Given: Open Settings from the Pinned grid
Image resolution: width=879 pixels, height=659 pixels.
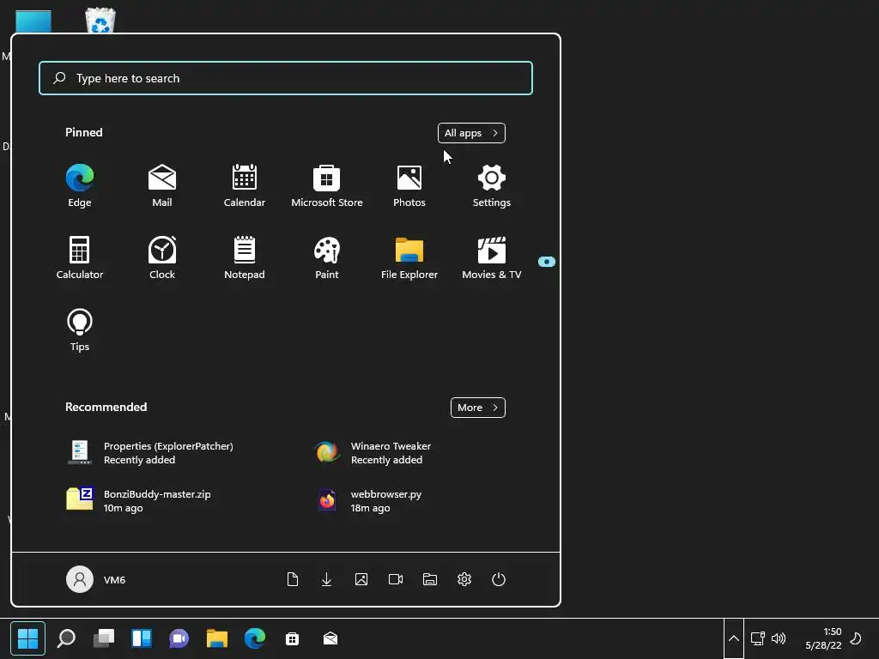Looking at the screenshot, I should [492, 186].
